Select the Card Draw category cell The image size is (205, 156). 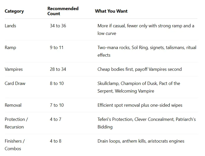pyautogui.click(x=15, y=83)
